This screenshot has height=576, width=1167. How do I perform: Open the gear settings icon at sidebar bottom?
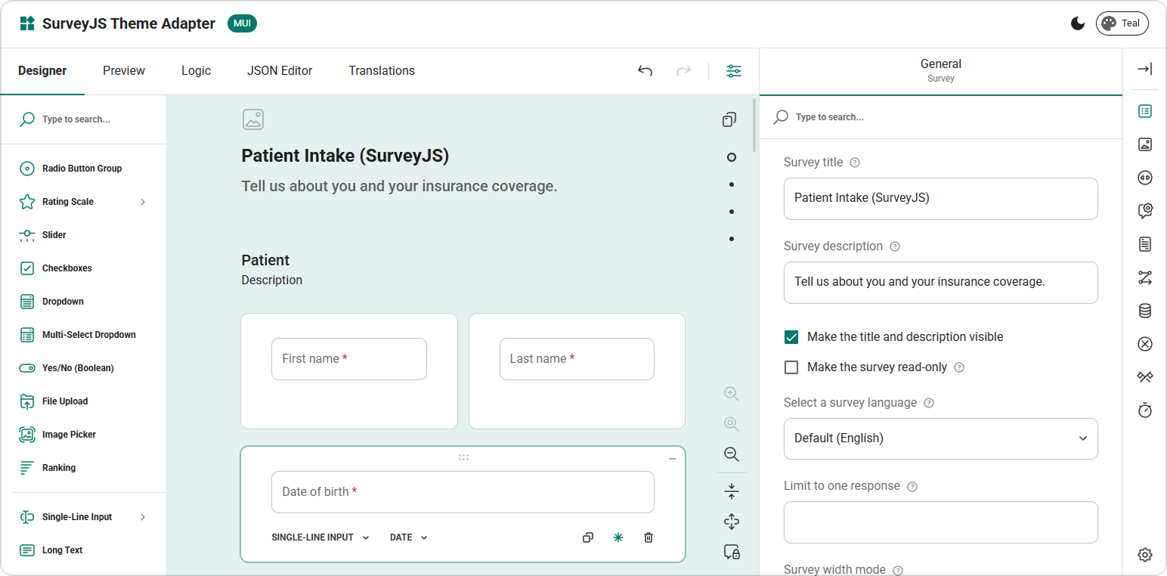[1145, 555]
